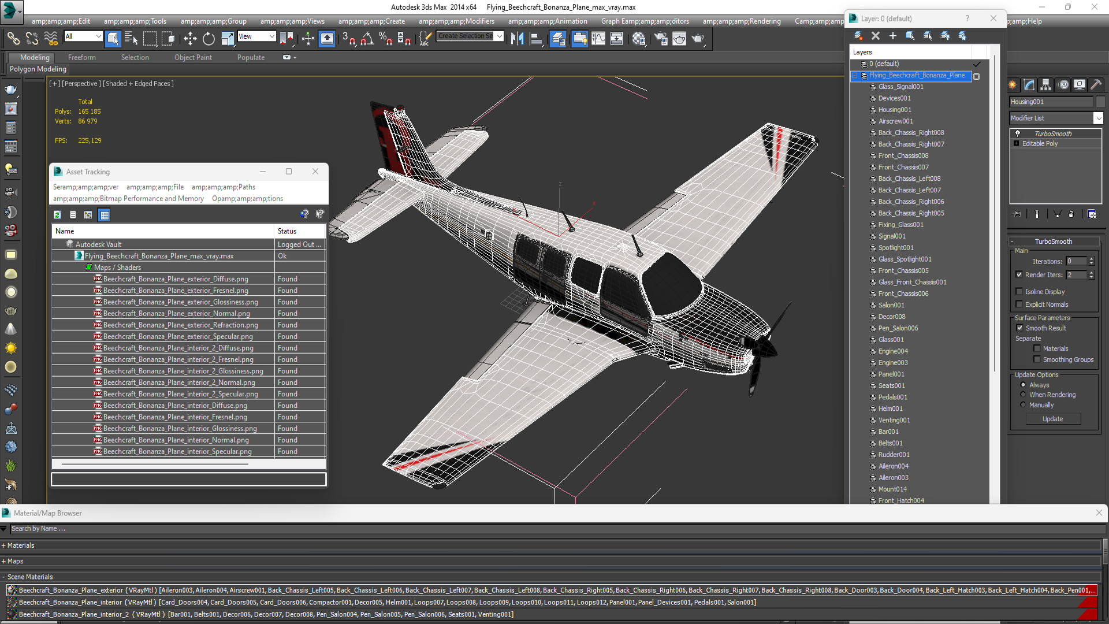
Task: Open the Modifiers menu
Action: click(x=456, y=21)
